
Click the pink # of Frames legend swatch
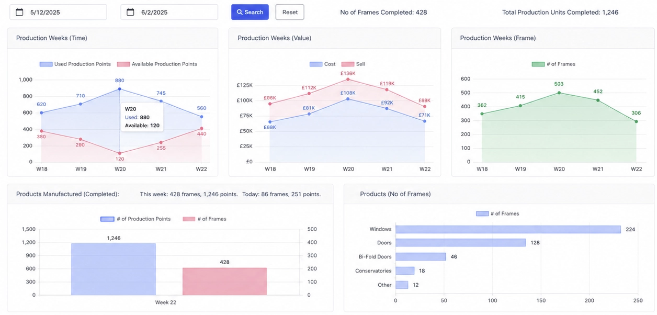pos(189,219)
